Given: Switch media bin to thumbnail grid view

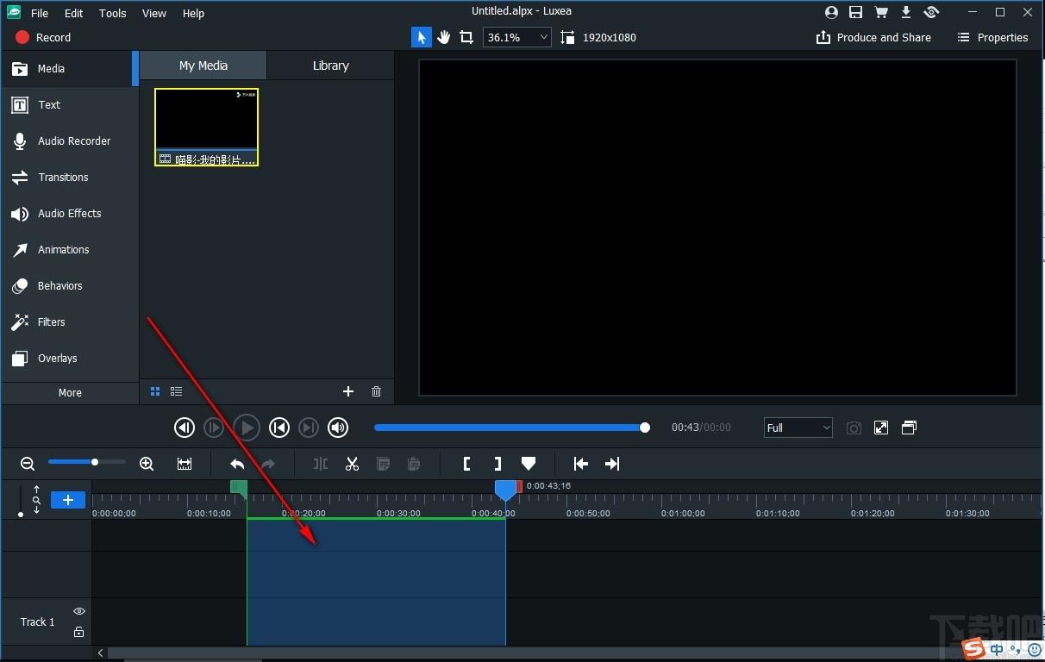Looking at the screenshot, I should [155, 391].
